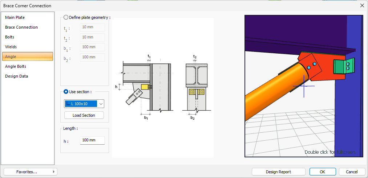The width and height of the screenshot is (368, 178).
Task: Click the 3D connection preview image
Action: (304, 86)
